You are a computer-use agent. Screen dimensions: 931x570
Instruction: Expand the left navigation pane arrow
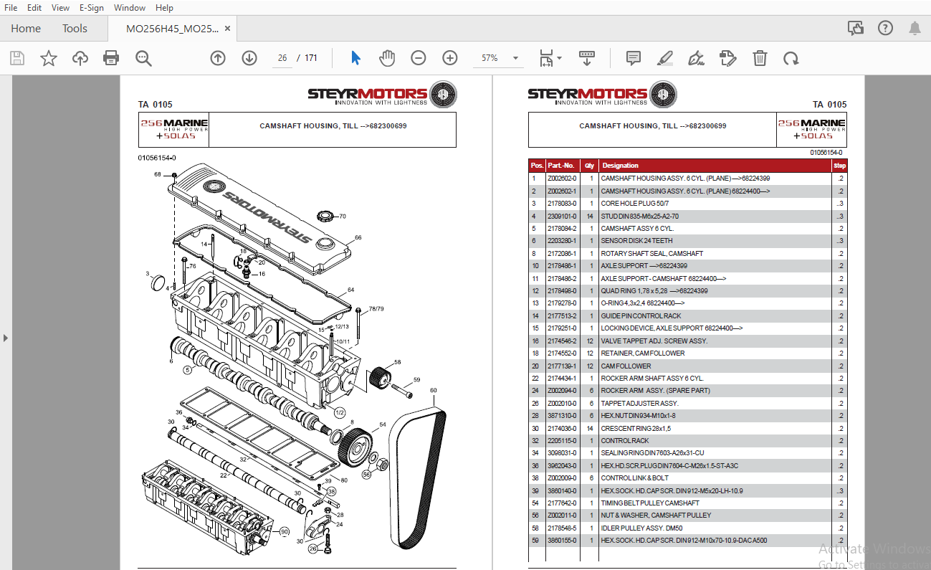coord(6,337)
